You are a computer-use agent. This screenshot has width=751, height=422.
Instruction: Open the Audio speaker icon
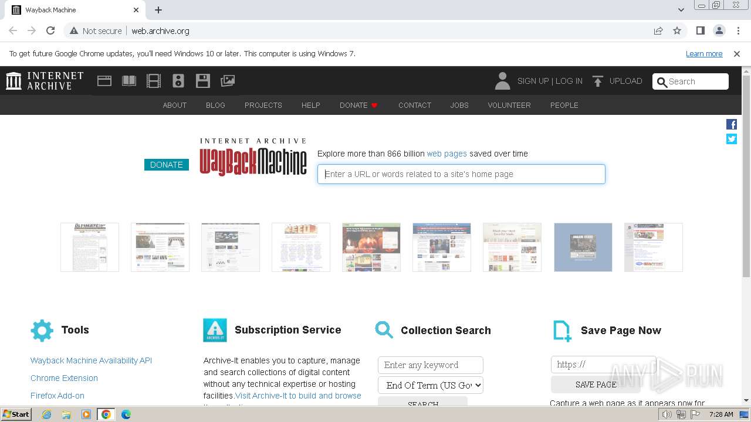pos(178,81)
